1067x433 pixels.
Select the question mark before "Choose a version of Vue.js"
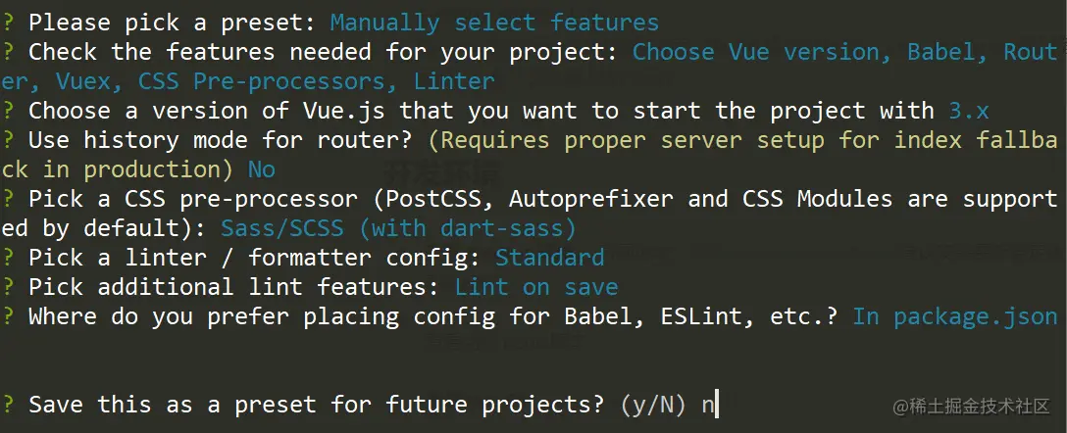point(7,111)
